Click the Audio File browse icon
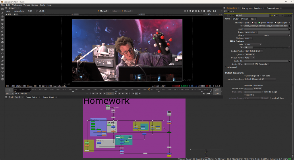 pyautogui.click(x=289, y=61)
